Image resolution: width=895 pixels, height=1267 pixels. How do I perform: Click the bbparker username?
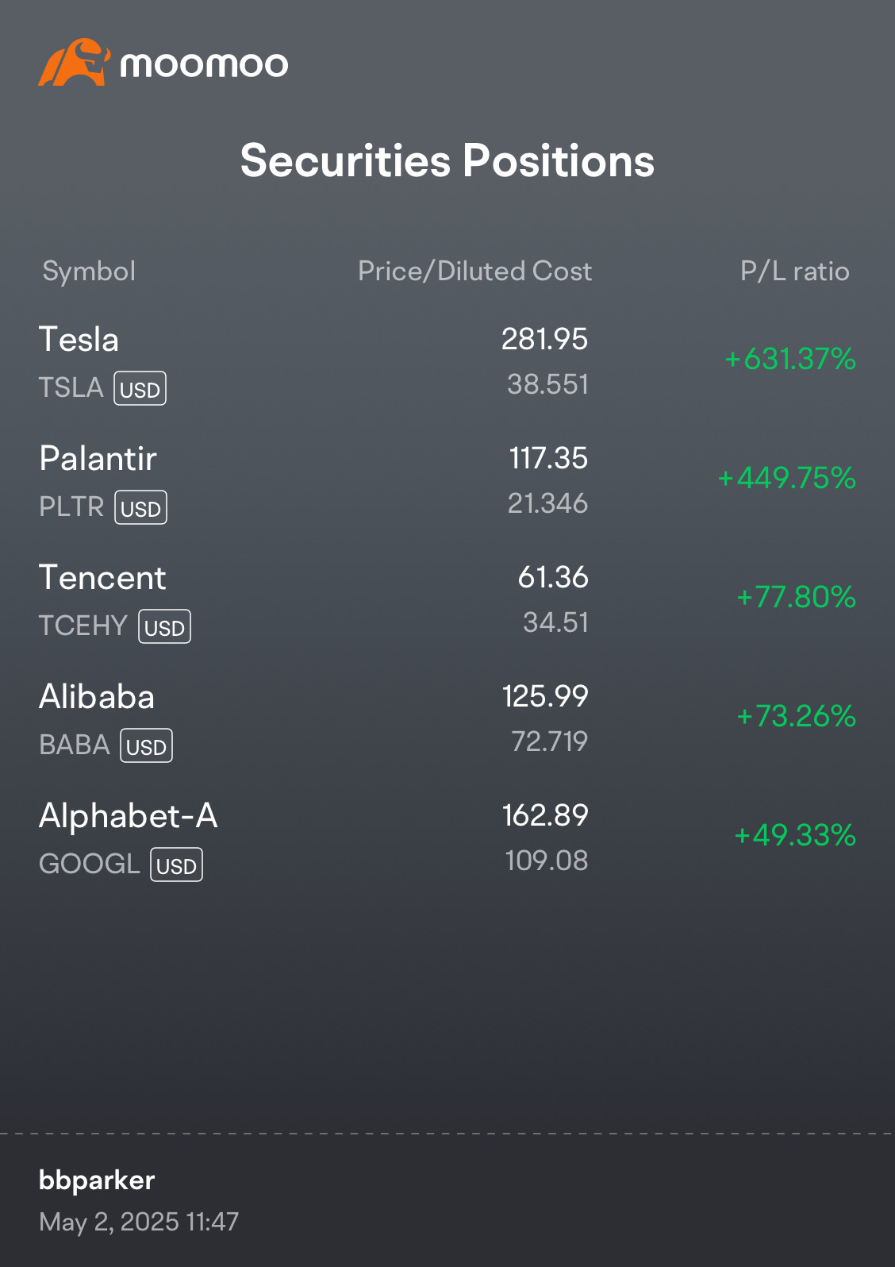click(97, 1181)
